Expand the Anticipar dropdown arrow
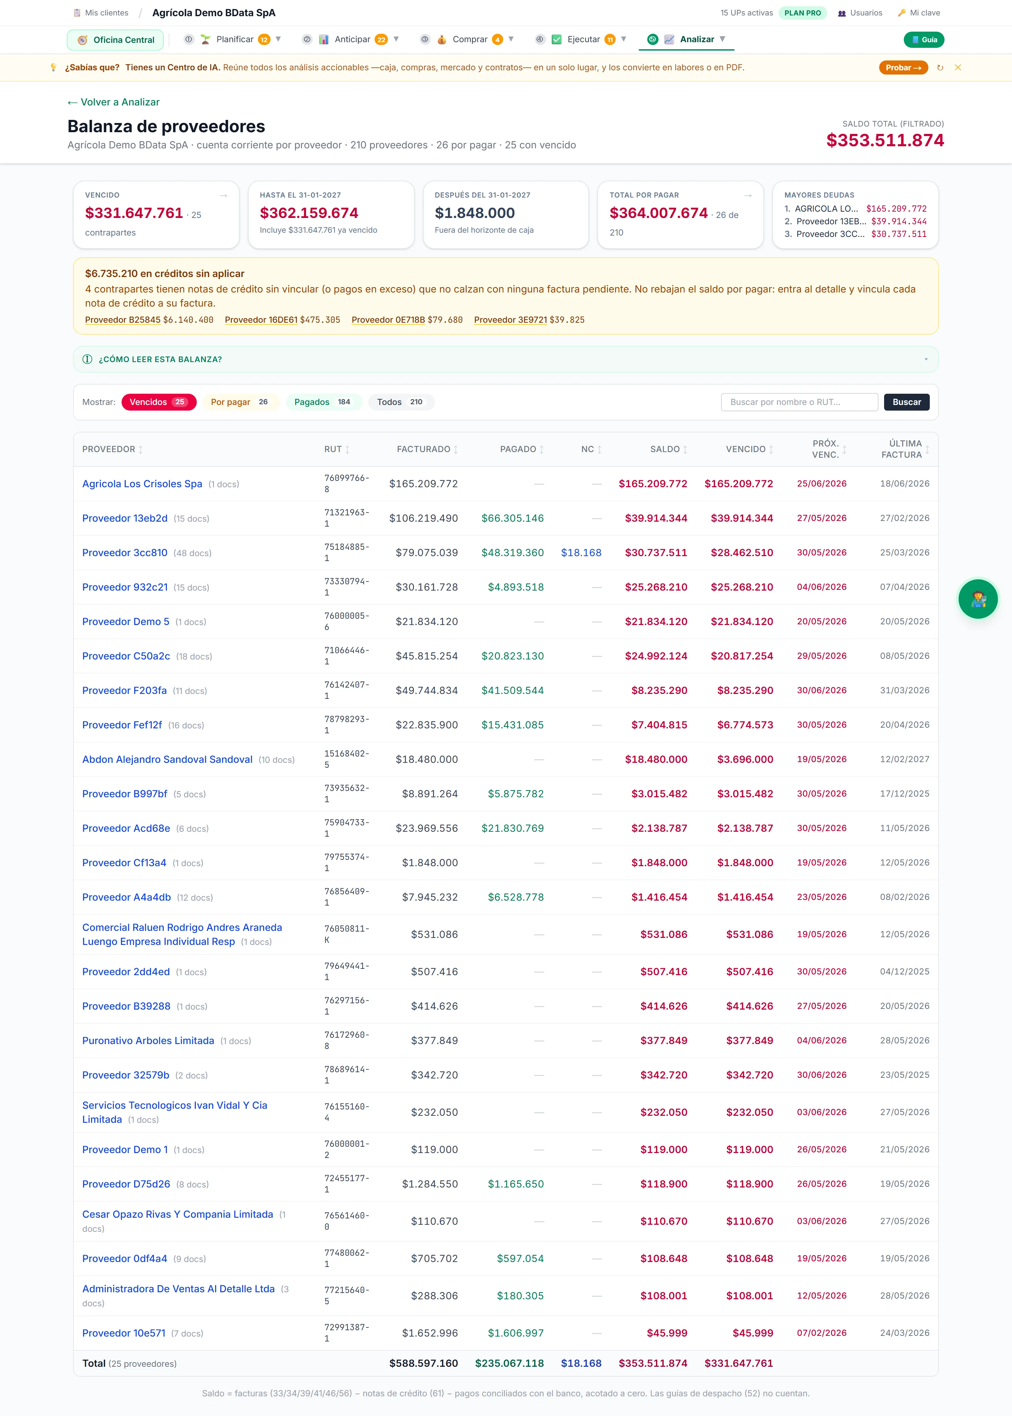This screenshot has width=1012, height=1416. [x=396, y=39]
